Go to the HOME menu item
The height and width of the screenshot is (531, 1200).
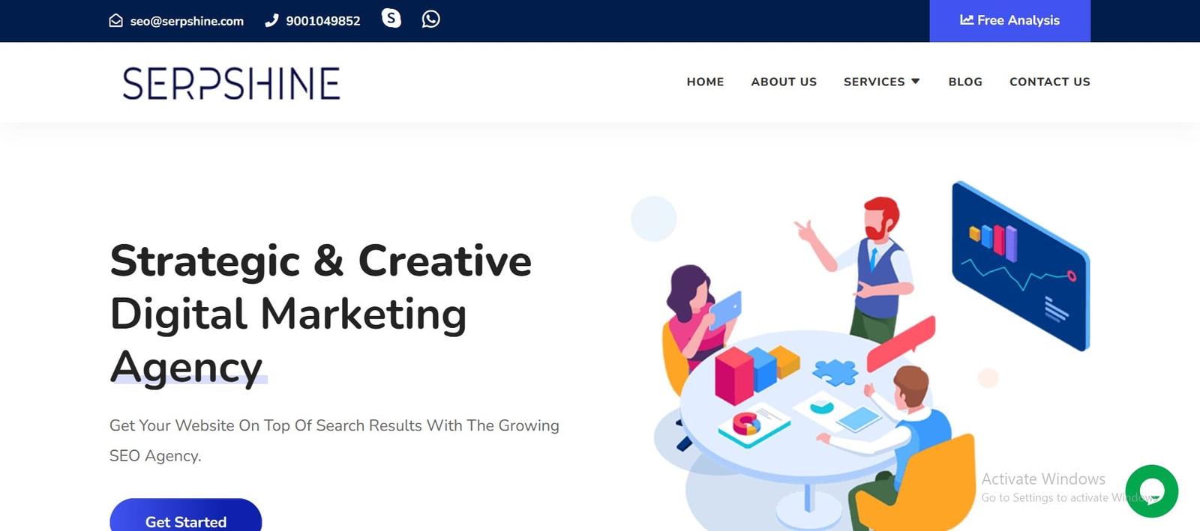705,82
